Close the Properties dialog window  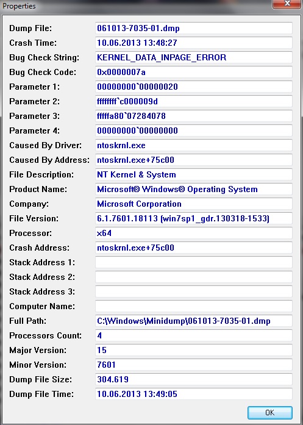click(287, 4)
